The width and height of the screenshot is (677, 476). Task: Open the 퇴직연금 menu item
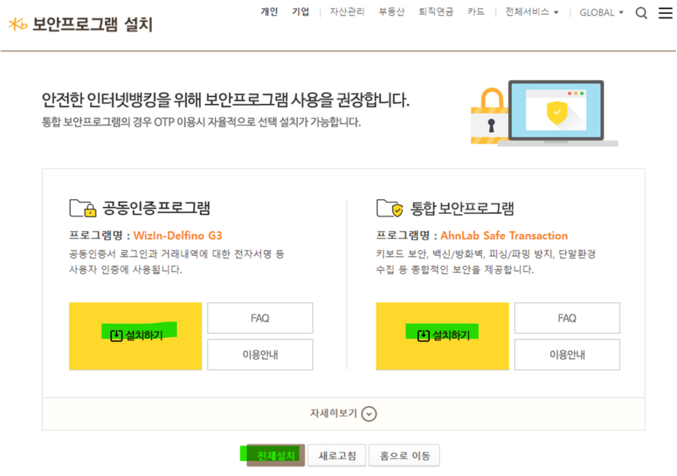[x=435, y=12]
